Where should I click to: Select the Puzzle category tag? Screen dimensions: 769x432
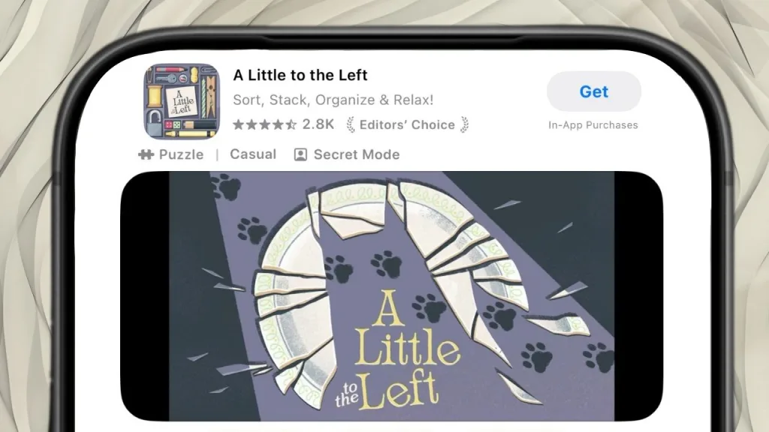pos(181,154)
